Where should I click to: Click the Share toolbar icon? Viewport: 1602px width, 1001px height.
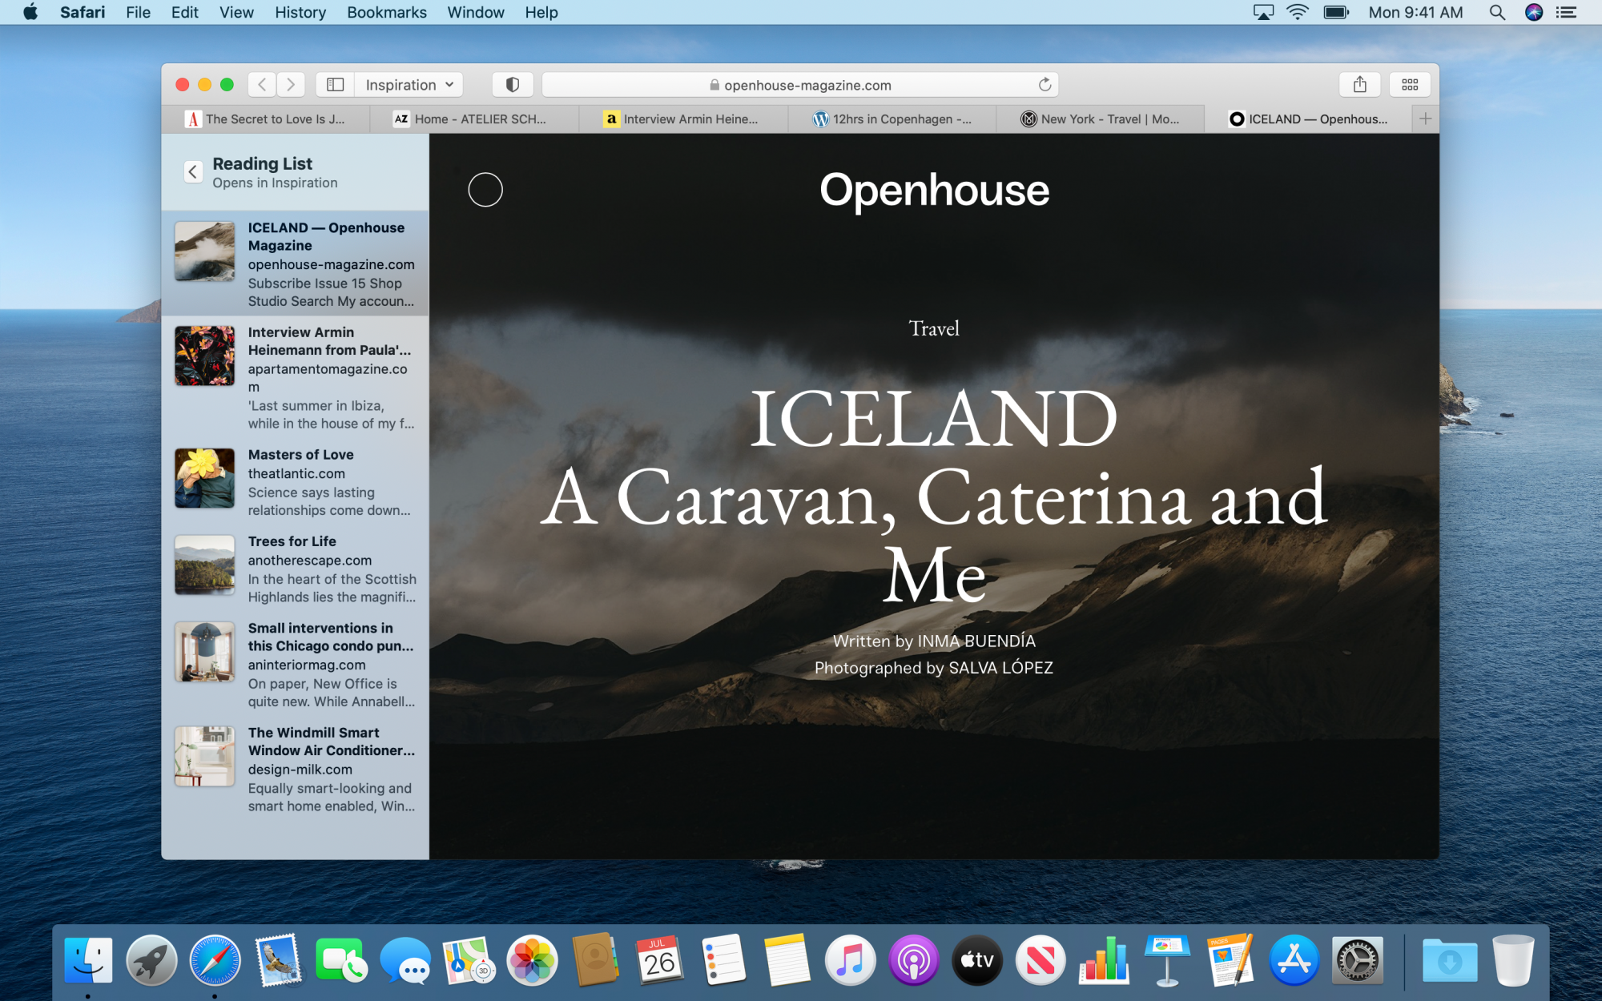click(x=1359, y=85)
